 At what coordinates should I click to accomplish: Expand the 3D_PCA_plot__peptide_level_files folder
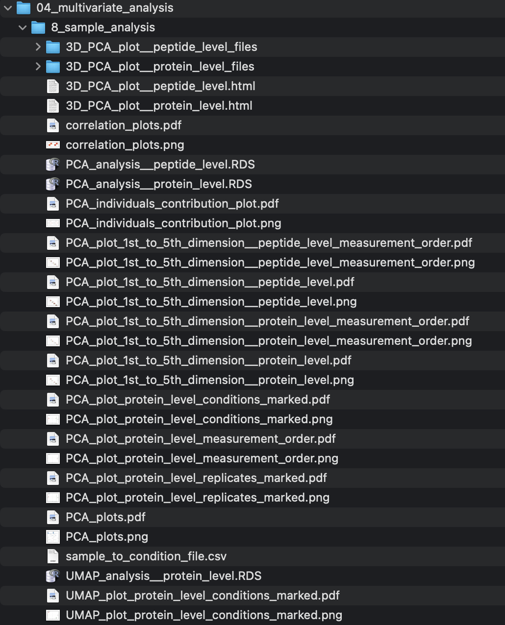[38, 47]
